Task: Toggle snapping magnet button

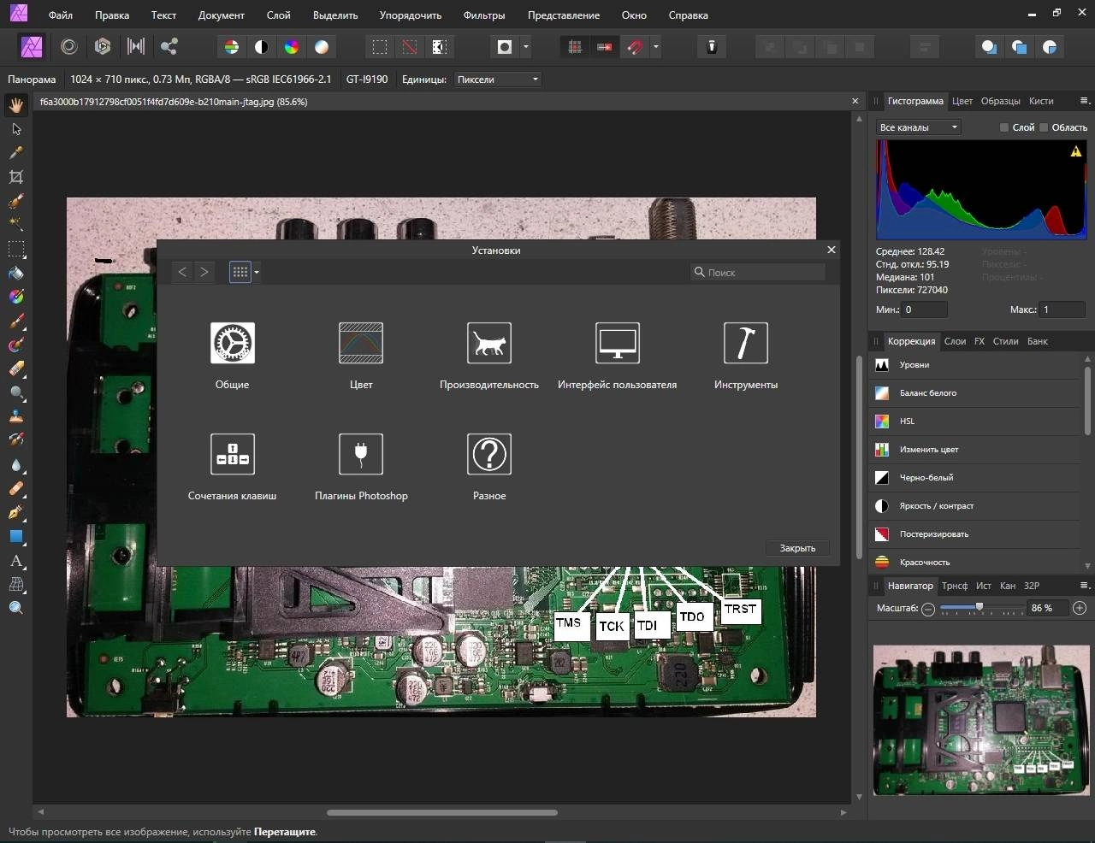Action: 634,47
